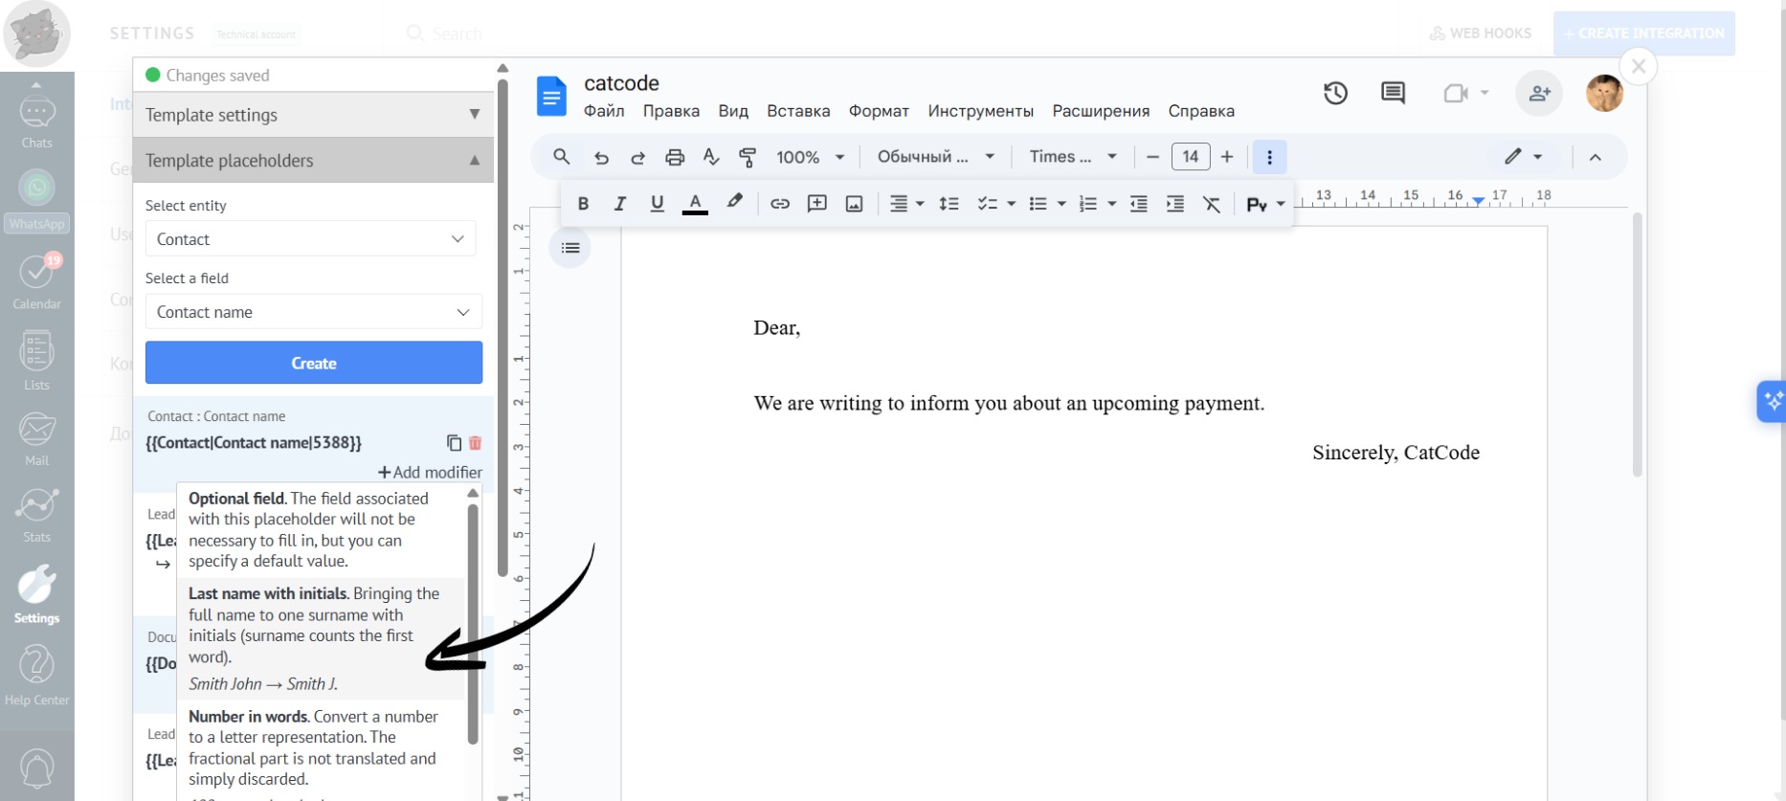This screenshot has height=801, width=1786.
Task: Open version history clock icon
Action: pos(1335,93)
